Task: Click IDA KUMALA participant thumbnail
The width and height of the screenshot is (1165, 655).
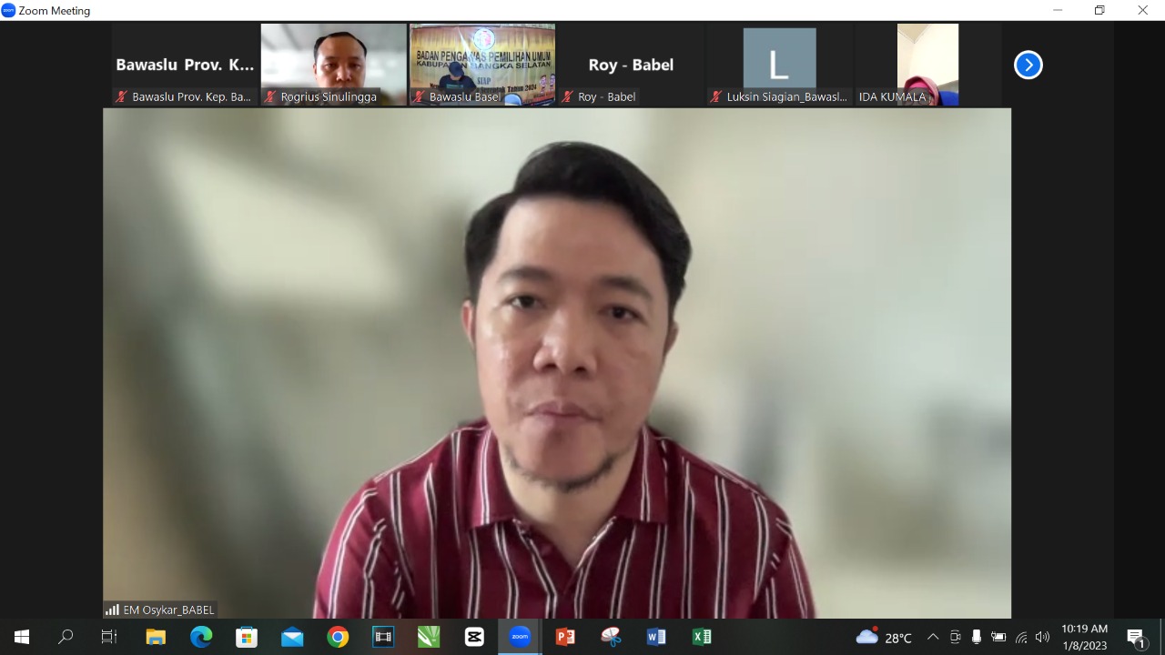Action: click(927, 64)
